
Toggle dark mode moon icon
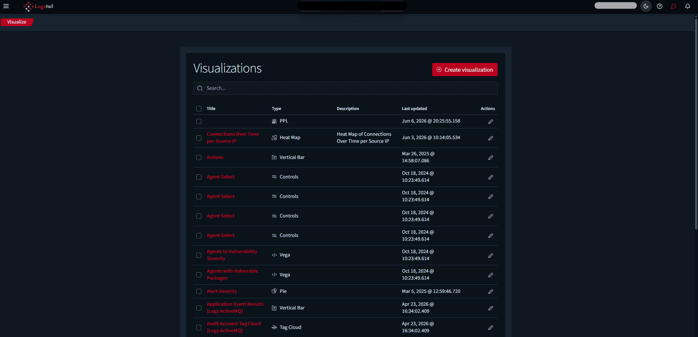[646, 6]
